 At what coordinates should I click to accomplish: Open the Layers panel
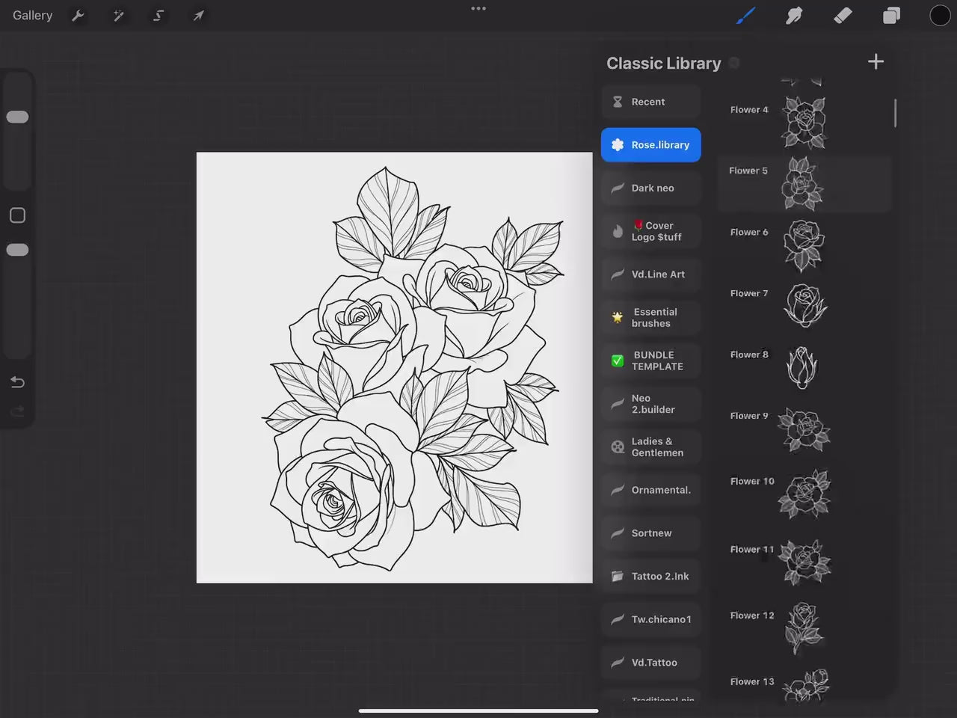[x=891, y=16]
